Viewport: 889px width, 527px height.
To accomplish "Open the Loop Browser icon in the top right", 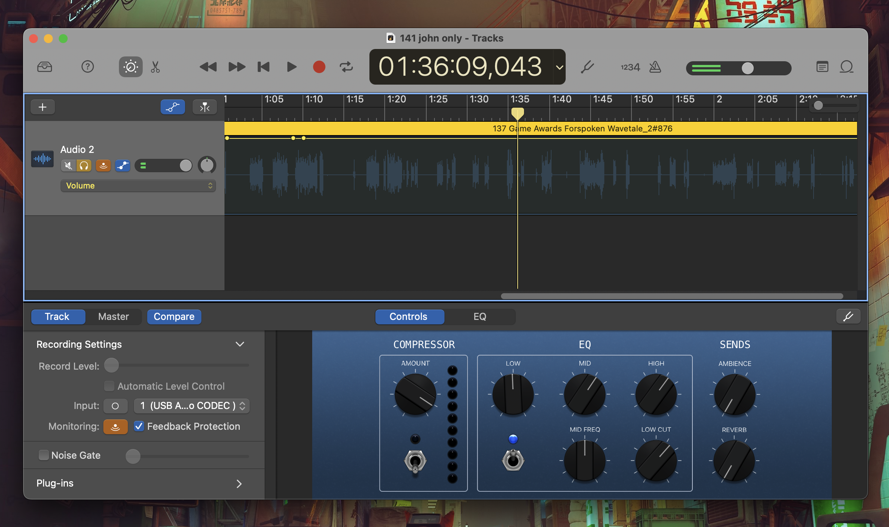I will 847,67.
